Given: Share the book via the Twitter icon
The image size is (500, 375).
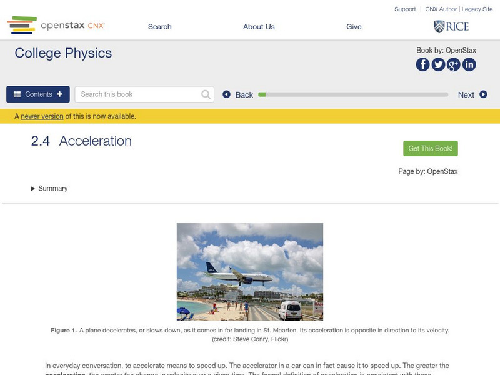Looking at the screenshot, I should click(438, 63).
